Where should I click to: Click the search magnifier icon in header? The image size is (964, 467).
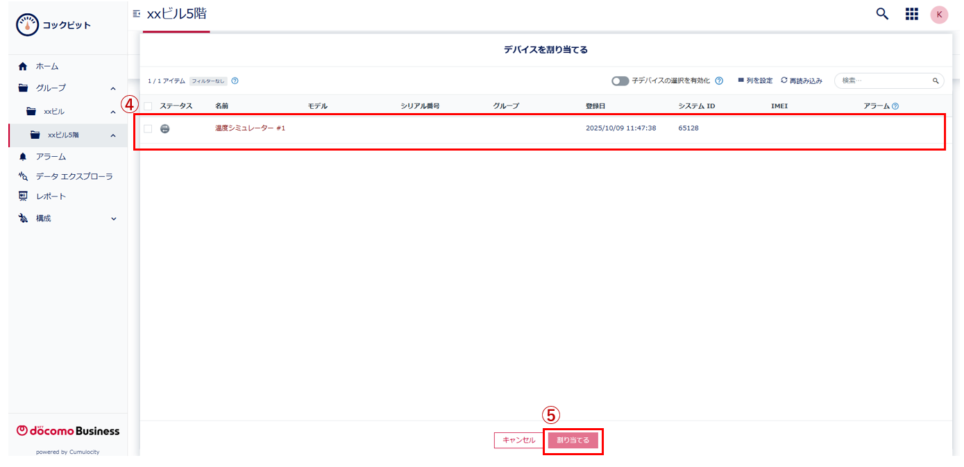click(882, 14)
